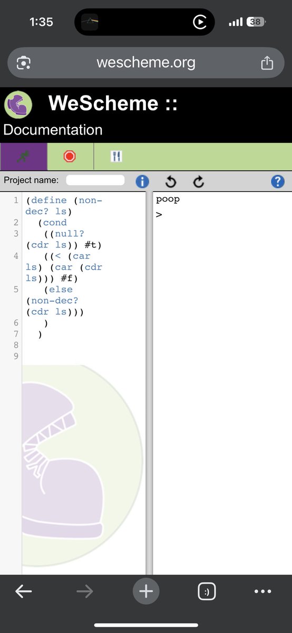Viewport: 292px width, 633px height.
Task: Click the Project name input field
Action: 95,180
